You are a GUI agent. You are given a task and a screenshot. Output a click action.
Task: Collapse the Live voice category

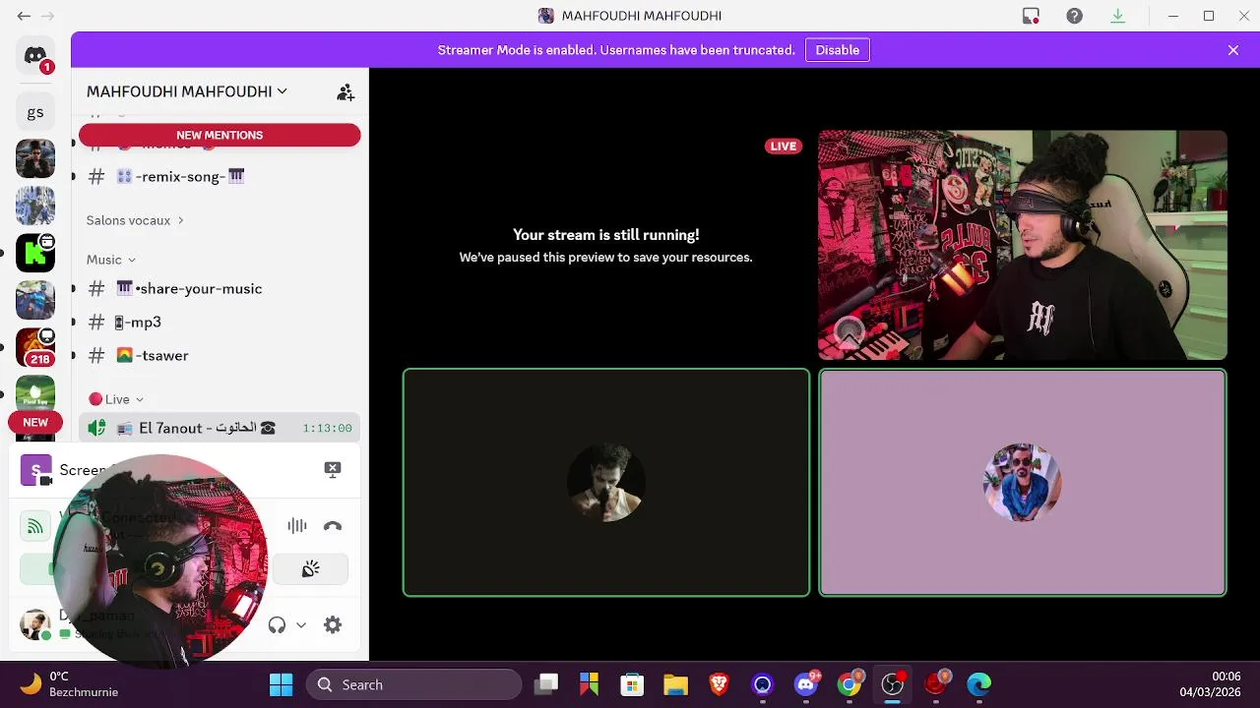pyautogui.click(x=116, y=399)
